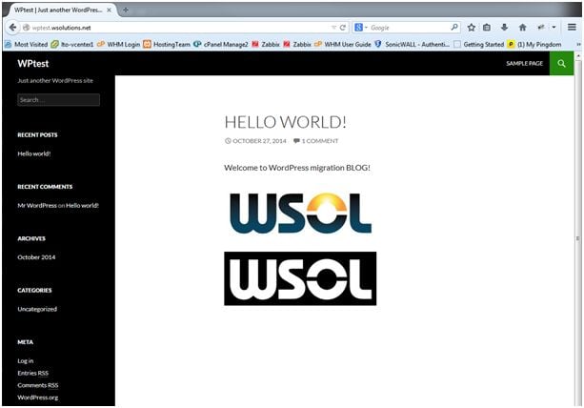The width and height of the screenshot is (584, 408).
Task: Click the Mr WordPress commenter link
Action: [37, 205]
